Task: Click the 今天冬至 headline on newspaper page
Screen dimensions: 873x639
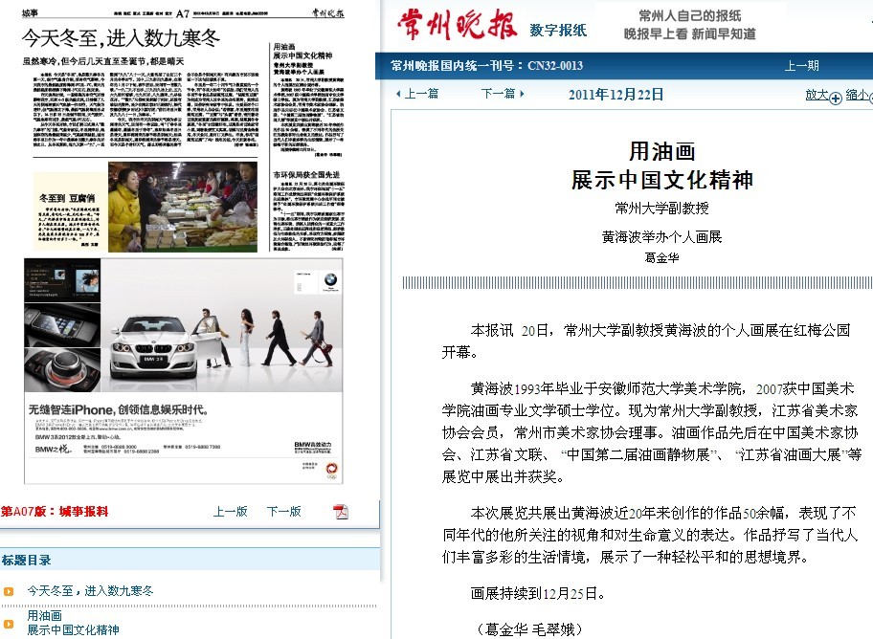Action: (121, 38)
